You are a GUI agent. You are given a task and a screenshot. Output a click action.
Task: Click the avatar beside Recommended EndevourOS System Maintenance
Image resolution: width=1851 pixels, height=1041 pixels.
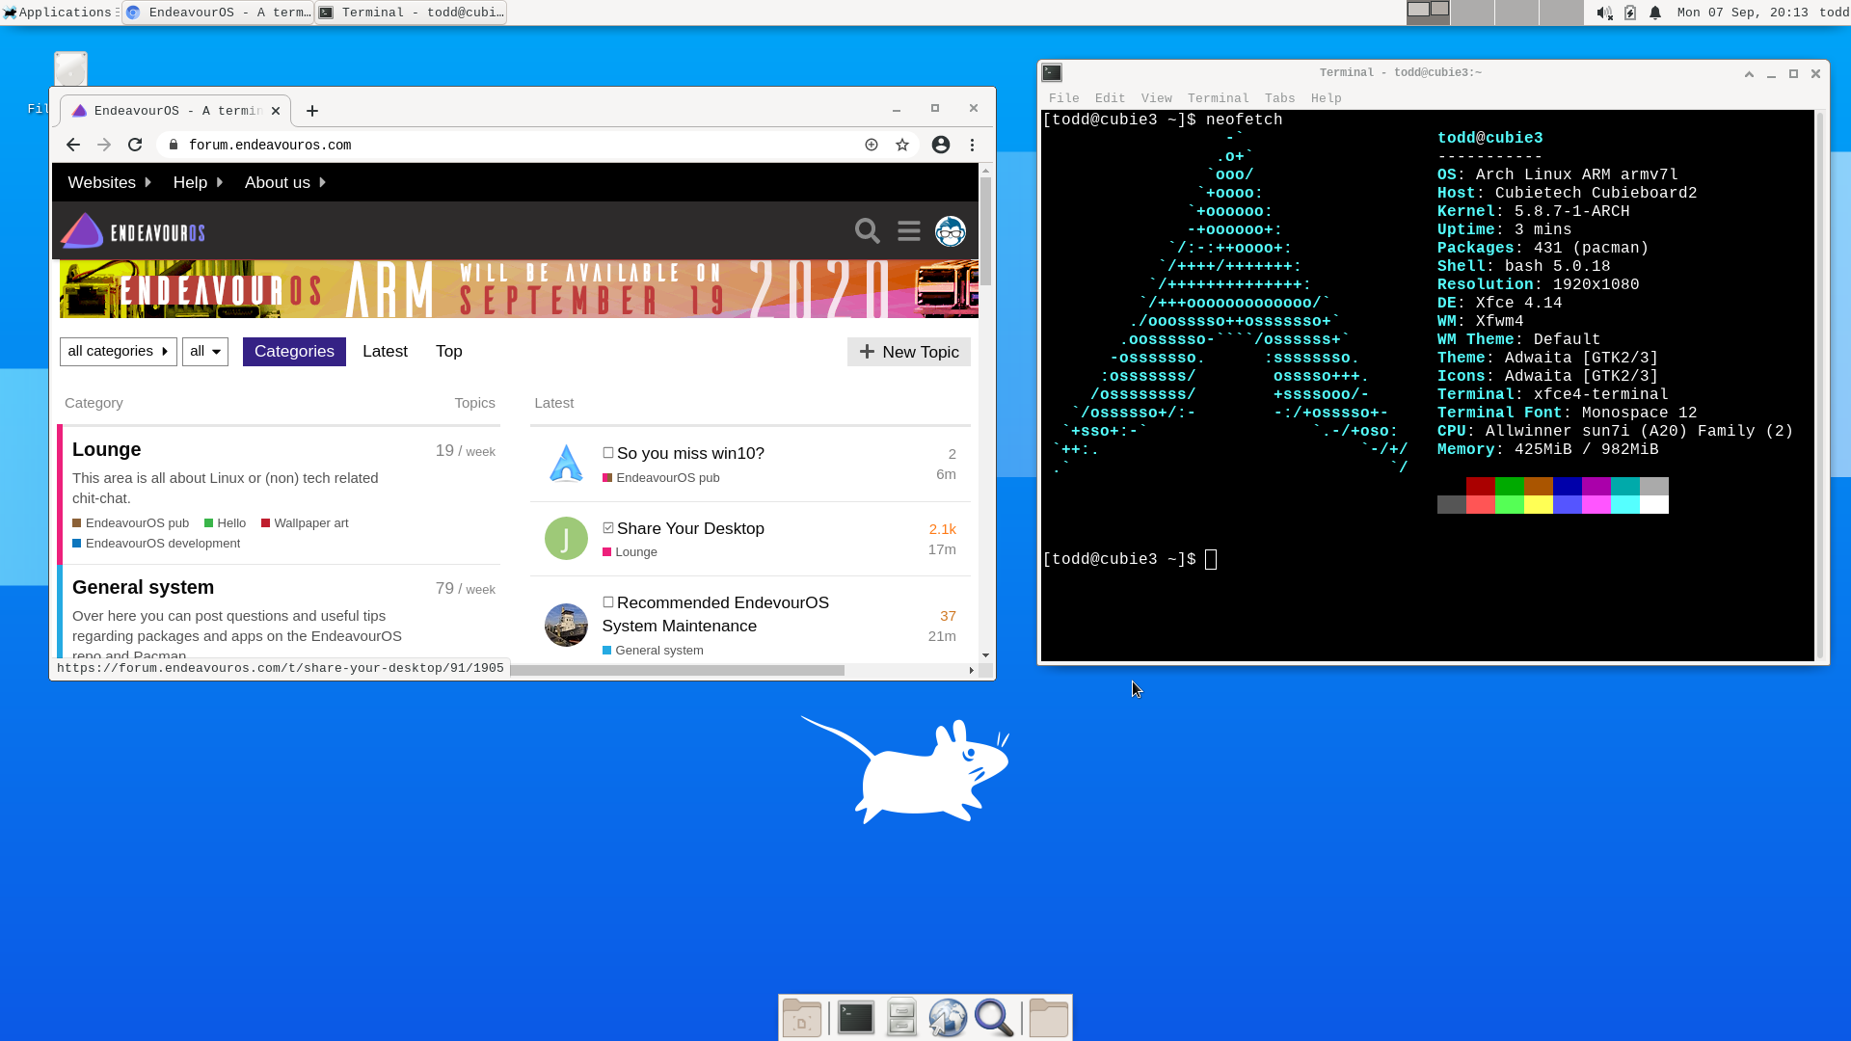point(566,625)
